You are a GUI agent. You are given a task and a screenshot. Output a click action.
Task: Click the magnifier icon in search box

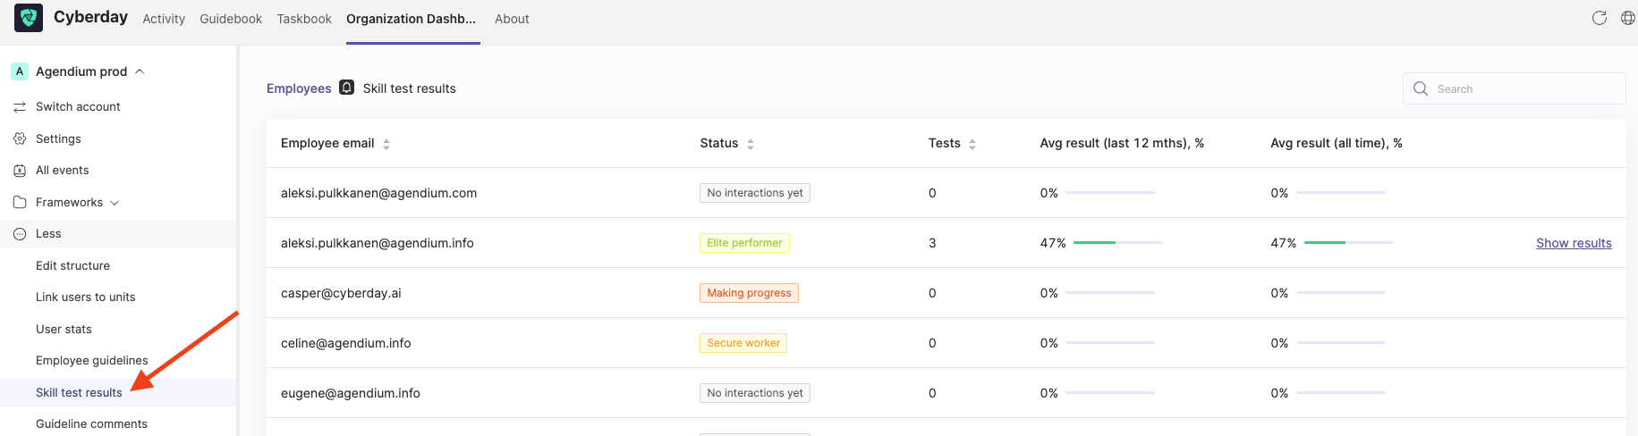tap(1421, 88)
